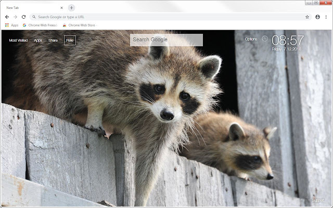Viewport: 333px width, 208px height.
Task: Select the New Tab tab
Action: click(34, 8)
